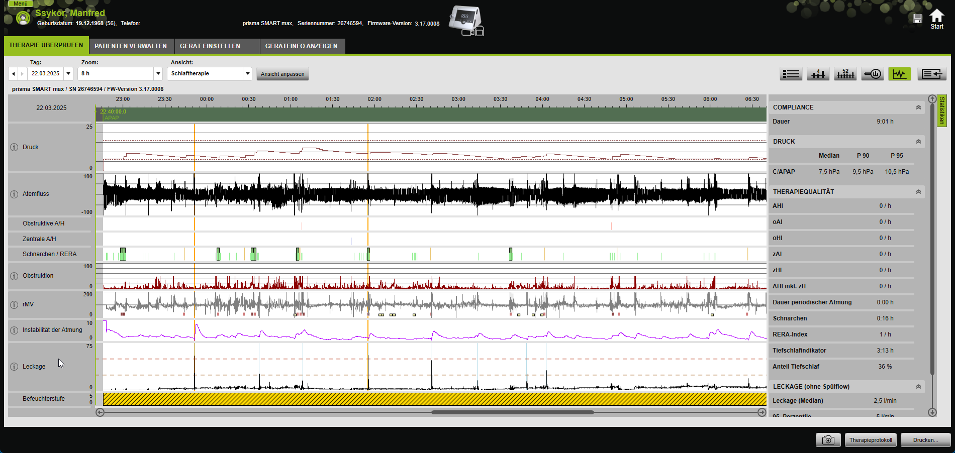Open the GERÄT EINSTELLEN tab
This screenshot has width=955, height=453.
pos(210,46)
